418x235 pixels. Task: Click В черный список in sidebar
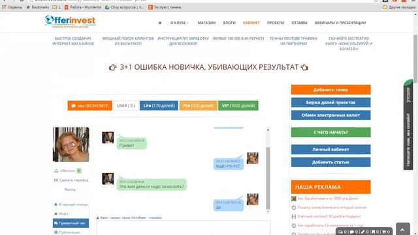71,204
